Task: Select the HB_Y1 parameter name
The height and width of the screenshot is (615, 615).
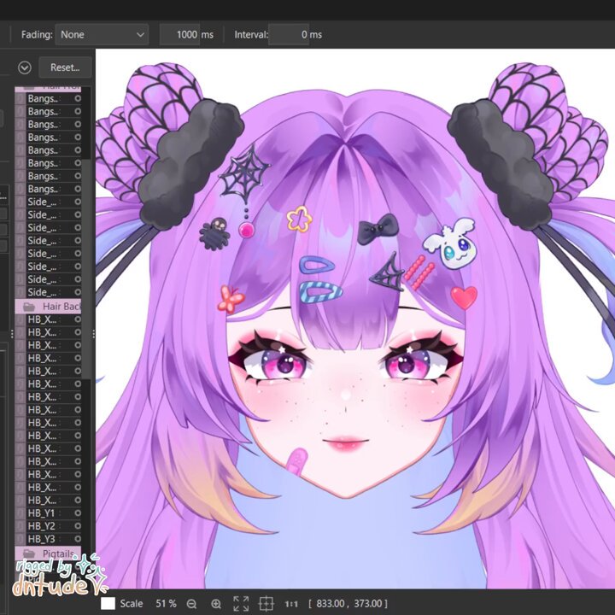Action: [x=41, y=513]
